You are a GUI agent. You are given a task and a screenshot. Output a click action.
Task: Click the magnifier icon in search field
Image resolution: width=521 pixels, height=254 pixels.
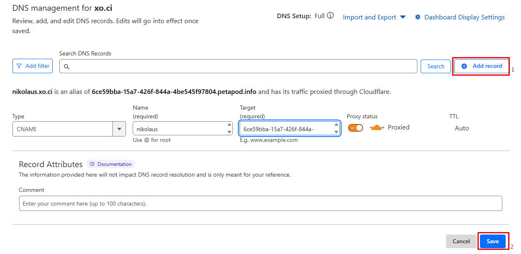tap(67, 67)
